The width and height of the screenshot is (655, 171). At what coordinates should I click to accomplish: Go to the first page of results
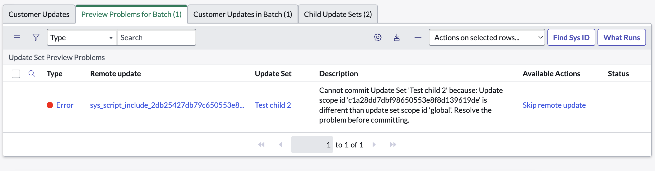coord(261,145)
